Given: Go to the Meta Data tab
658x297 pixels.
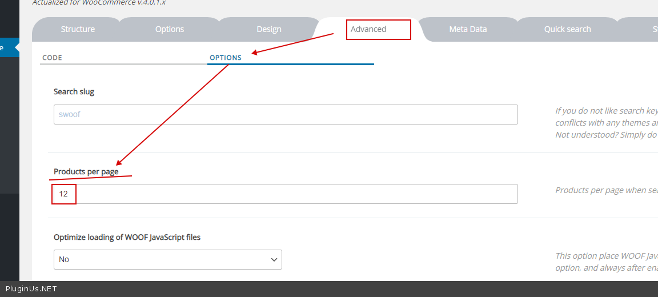Looking at the screenshot, I should [x=468, y=29].
